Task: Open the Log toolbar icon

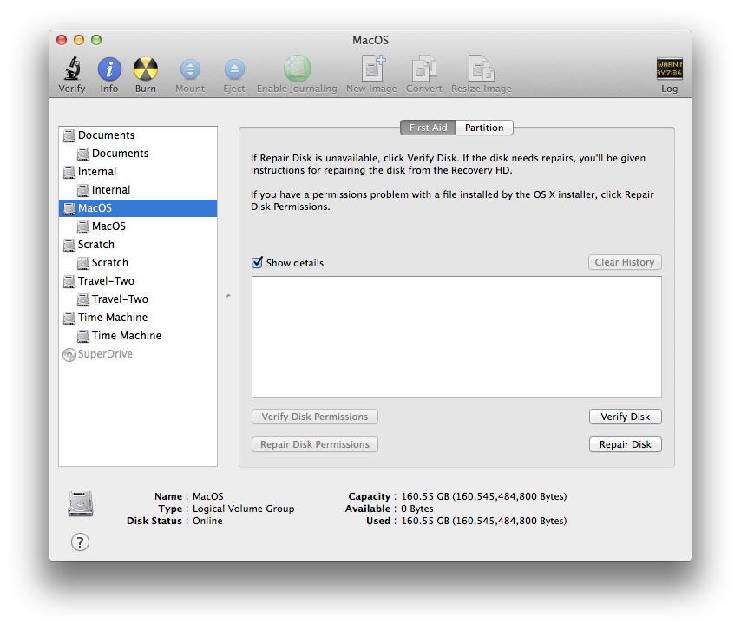Action: click(669, 69)
